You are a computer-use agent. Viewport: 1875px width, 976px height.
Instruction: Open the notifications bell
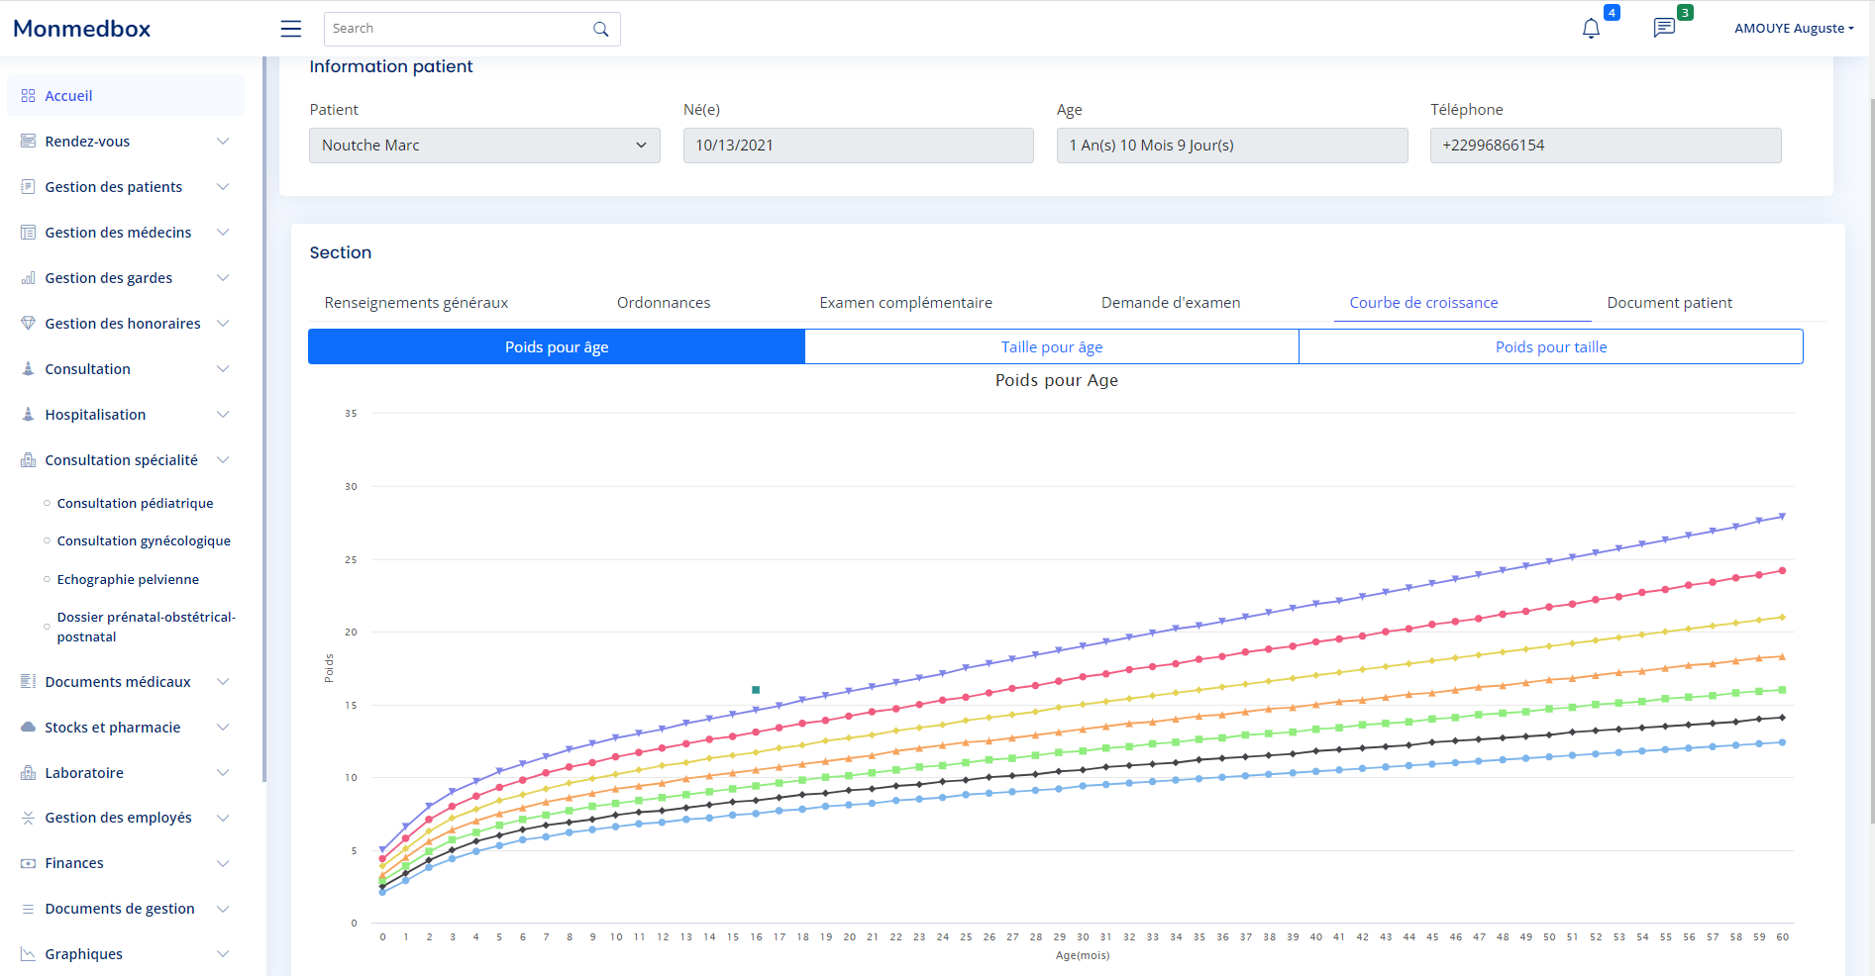pos(1591,29)
